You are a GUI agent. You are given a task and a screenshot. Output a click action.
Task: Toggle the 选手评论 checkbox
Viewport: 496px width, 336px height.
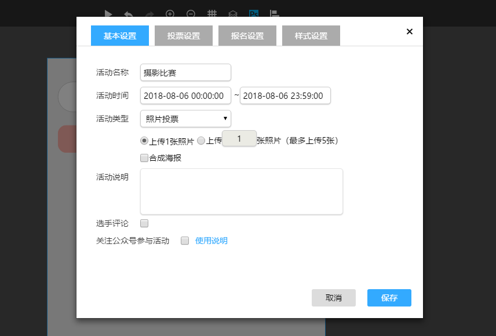144,223
